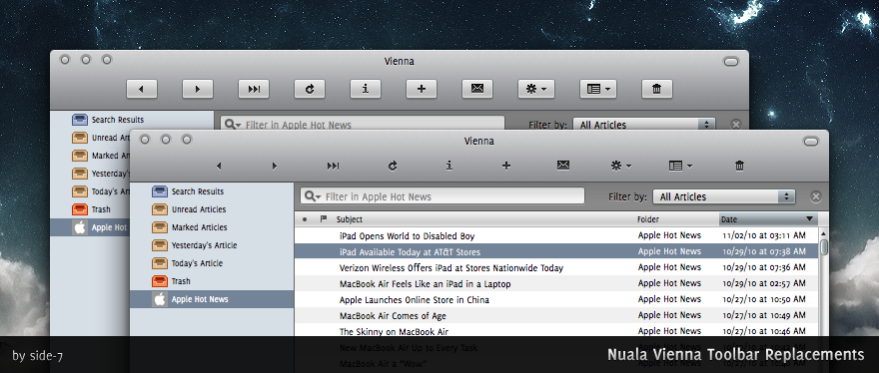Open layout dropdown in rear Vienna window

(x=598, y=89)
